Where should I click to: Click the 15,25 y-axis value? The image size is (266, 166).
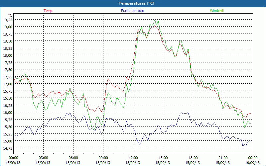pyautogui.click(x=7, y=134)
